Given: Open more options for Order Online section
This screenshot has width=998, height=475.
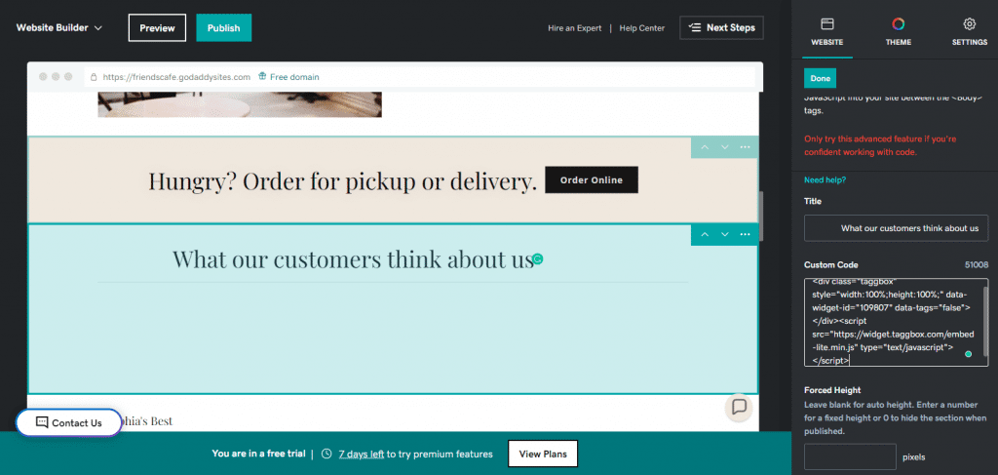Looking at the screenshot, I should [x=746, y=147].
